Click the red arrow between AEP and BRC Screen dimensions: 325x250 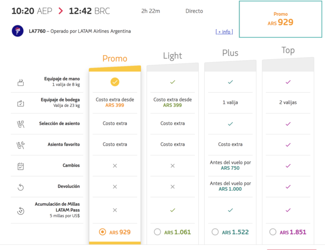tap(61, 11)
